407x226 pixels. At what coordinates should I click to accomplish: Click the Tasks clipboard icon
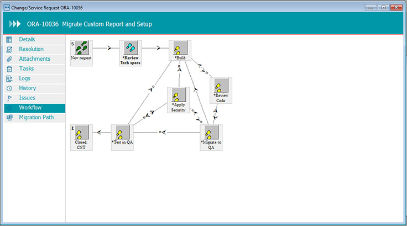pyautogui.click(x=9, y=69)
